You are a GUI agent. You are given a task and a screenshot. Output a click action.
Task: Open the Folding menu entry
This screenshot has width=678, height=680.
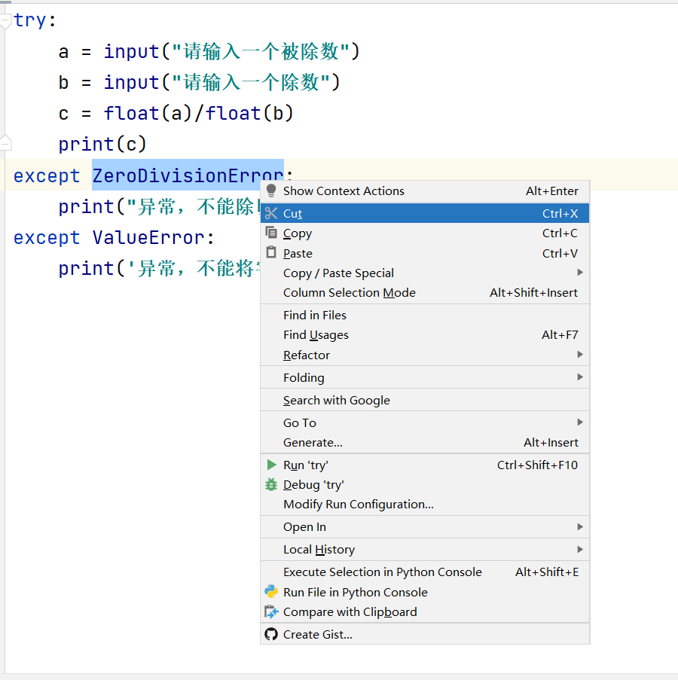425,377
